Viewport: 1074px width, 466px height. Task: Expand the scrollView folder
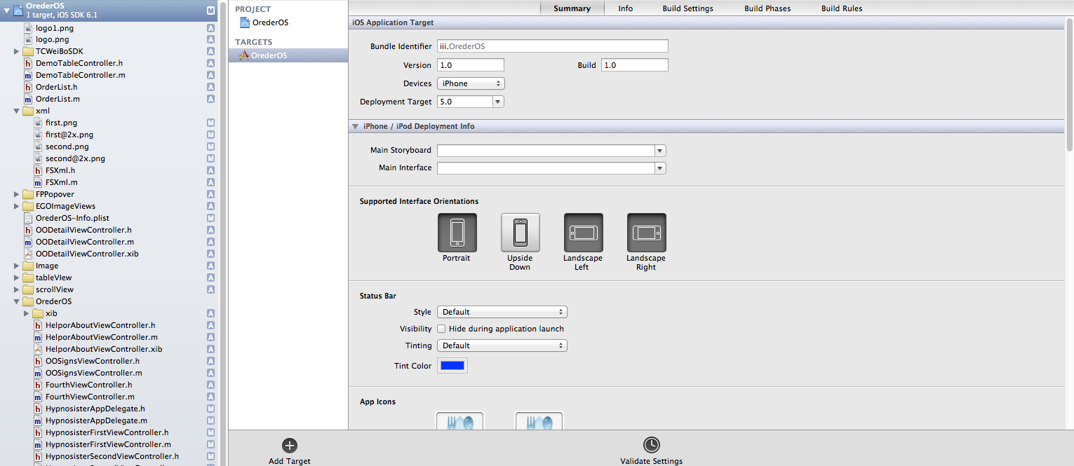coord(17,289)
